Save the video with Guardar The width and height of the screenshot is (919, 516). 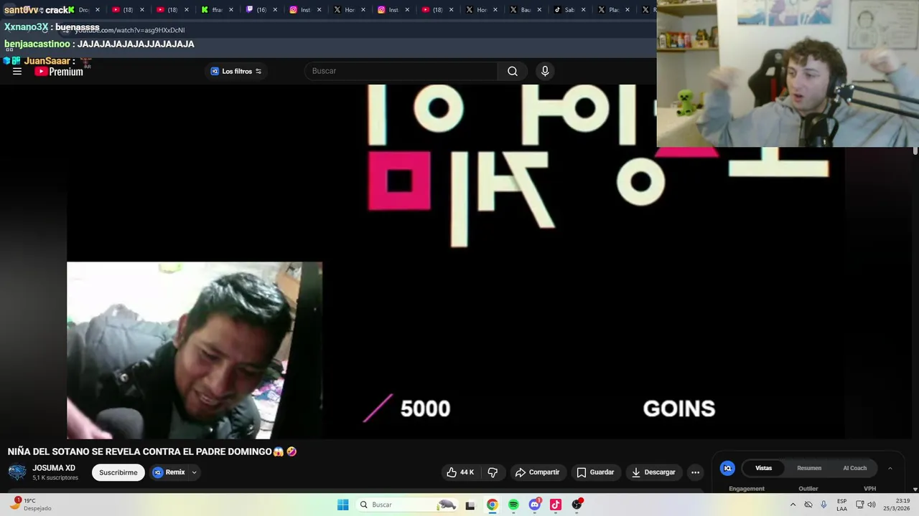(x=595, y=472)
